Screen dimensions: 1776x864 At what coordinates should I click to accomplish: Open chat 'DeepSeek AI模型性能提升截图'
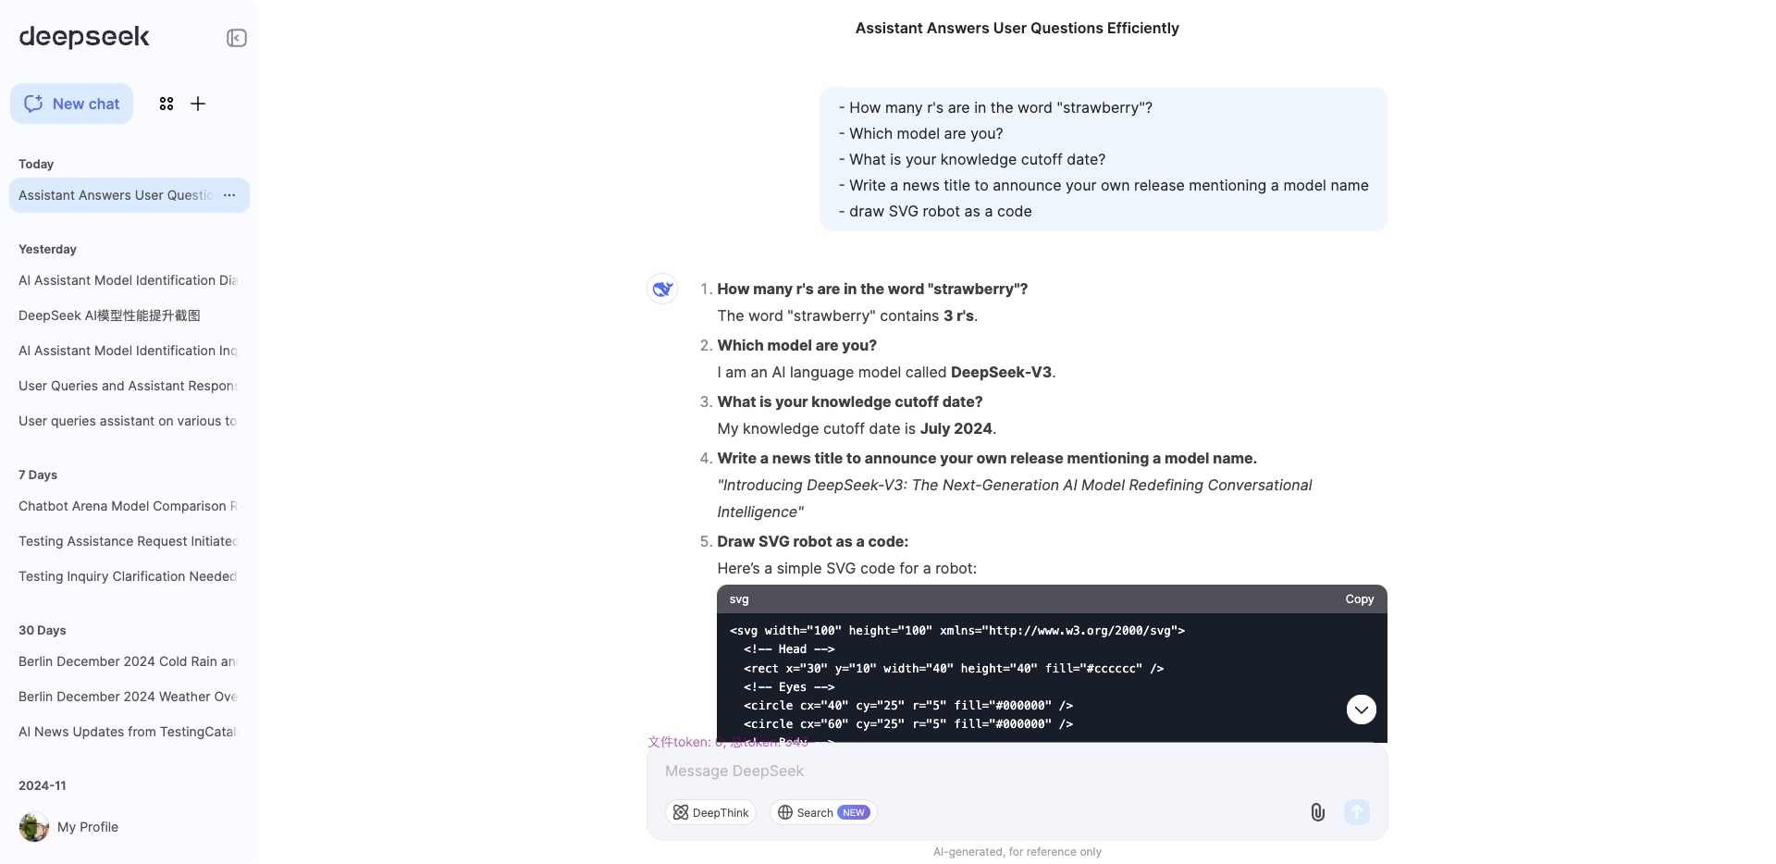click(129, 315)
